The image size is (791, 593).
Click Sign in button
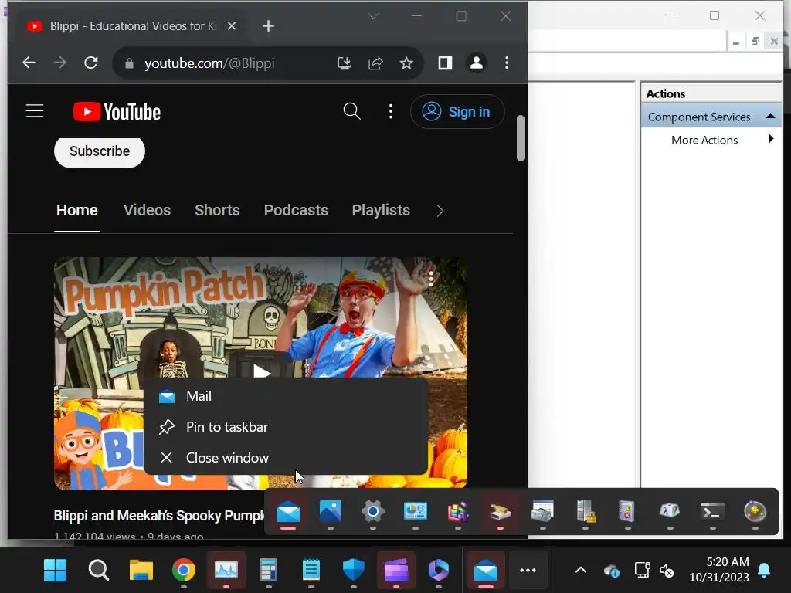457,111
